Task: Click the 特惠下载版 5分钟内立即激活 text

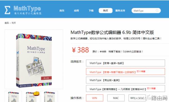Action: pyautogui.click(x=126, y=52)
